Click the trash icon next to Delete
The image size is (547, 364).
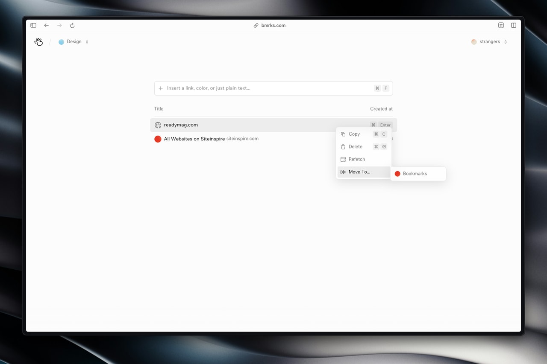tap(343, 146)
